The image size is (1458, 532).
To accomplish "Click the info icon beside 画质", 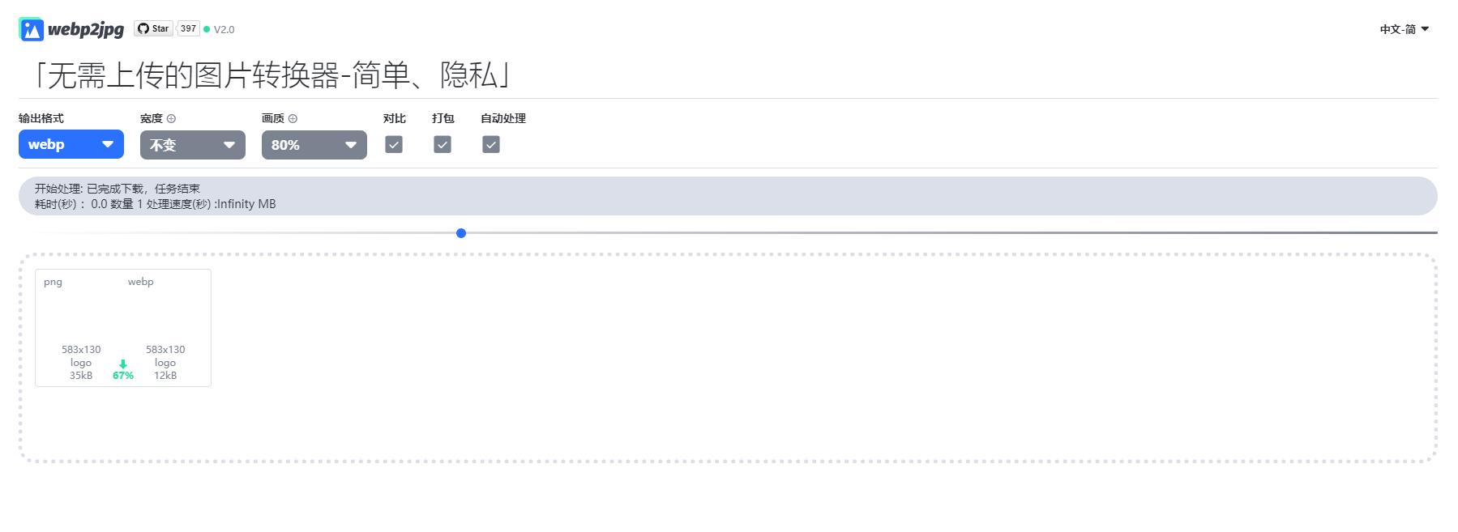I will [293, 119].
